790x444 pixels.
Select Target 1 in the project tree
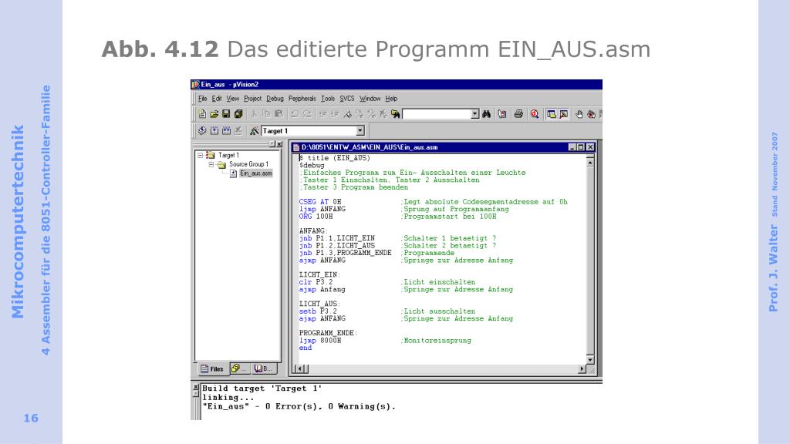(x=228, y=155)
